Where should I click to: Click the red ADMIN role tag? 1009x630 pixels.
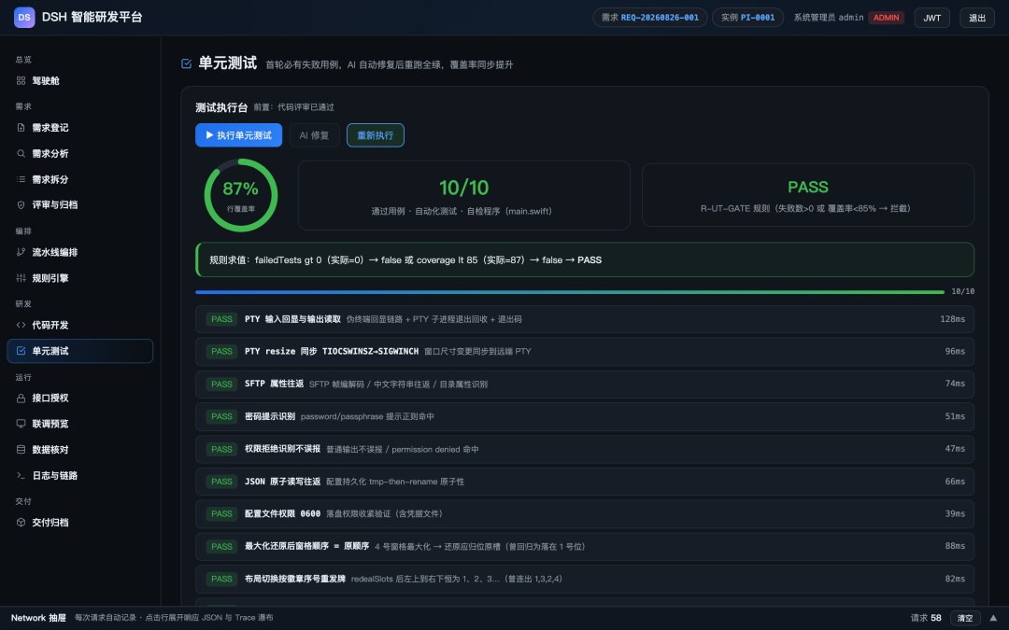coord(886,18)
